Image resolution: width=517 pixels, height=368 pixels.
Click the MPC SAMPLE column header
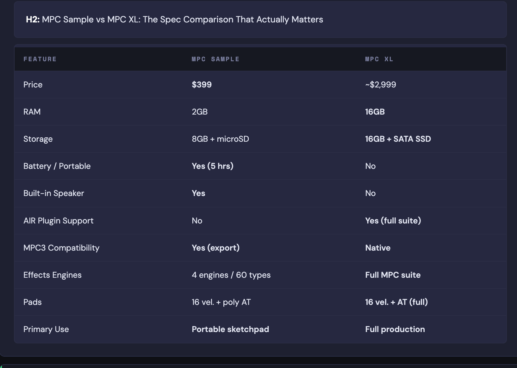pos(215,59)
